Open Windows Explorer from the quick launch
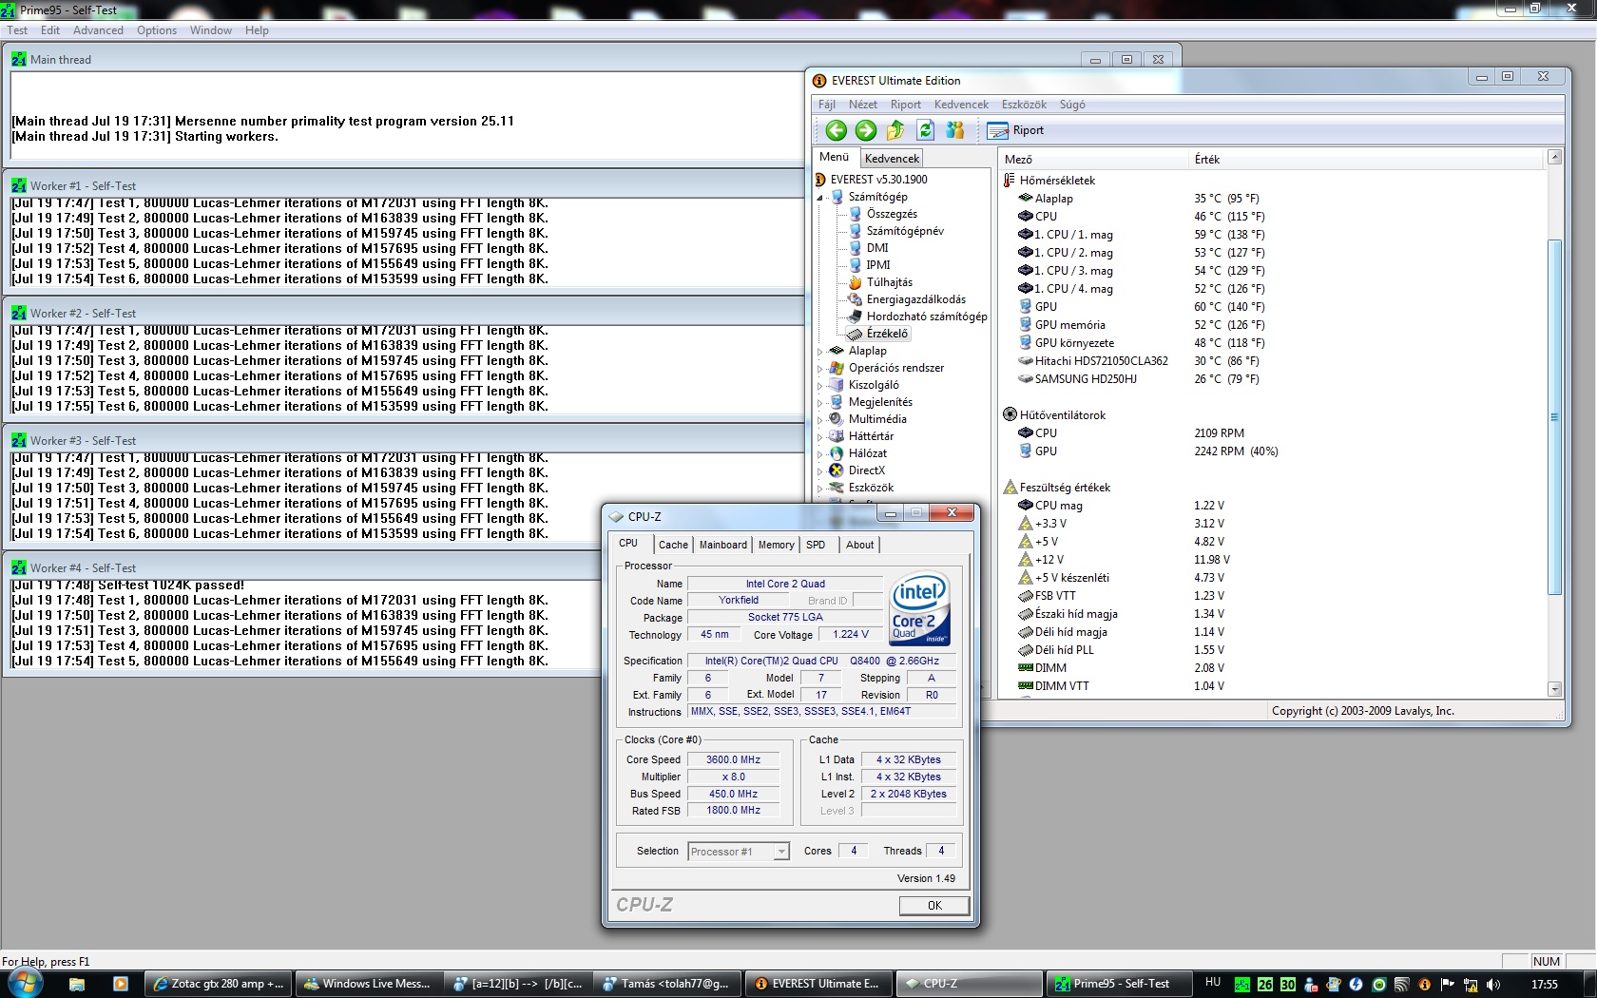Screen dimensions: 1597x998 pos(77,984)
